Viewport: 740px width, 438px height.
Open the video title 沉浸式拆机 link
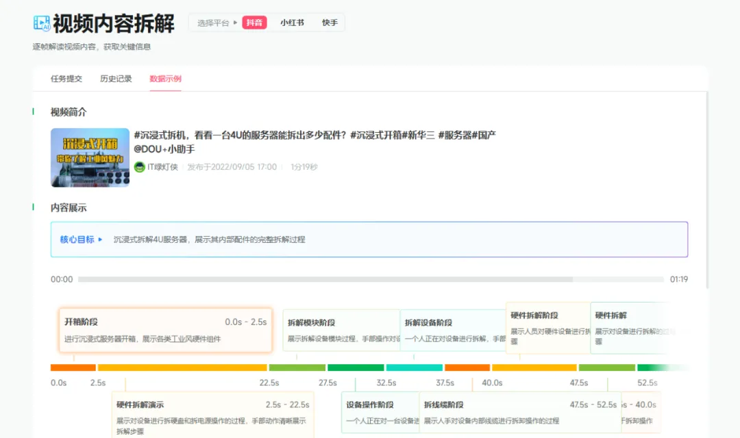click(314, 142)
